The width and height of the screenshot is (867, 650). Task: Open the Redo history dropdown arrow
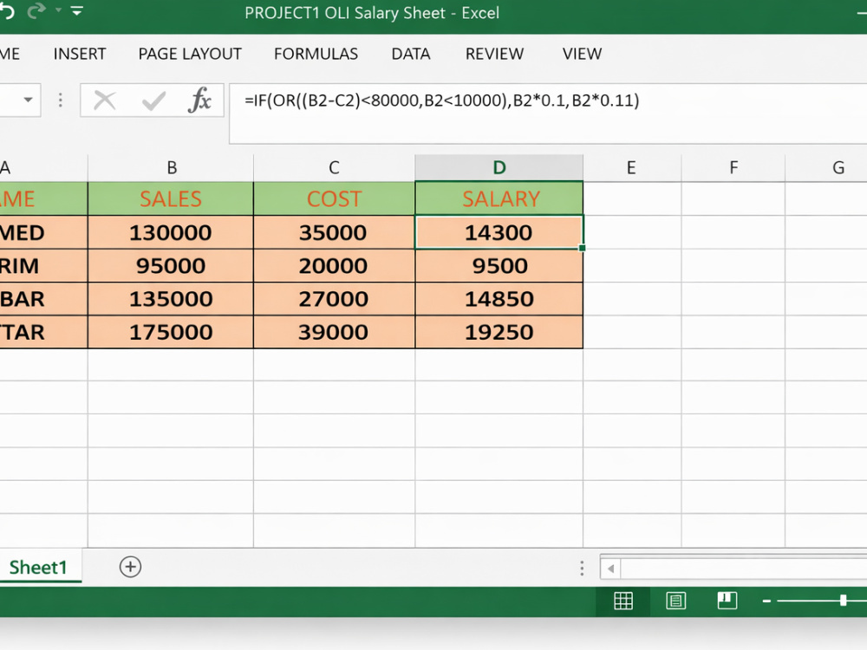pos(58,10)
